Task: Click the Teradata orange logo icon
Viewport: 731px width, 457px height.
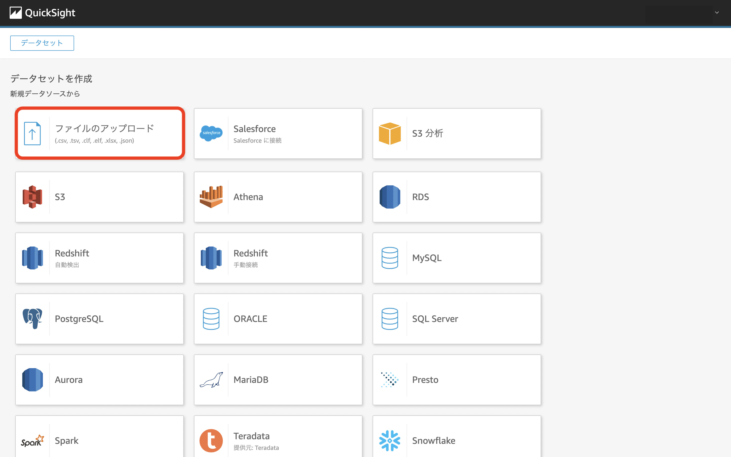Action: [211, 440]
